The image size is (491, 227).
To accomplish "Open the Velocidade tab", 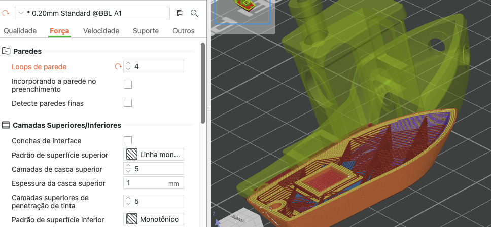I will pos(101,31).
